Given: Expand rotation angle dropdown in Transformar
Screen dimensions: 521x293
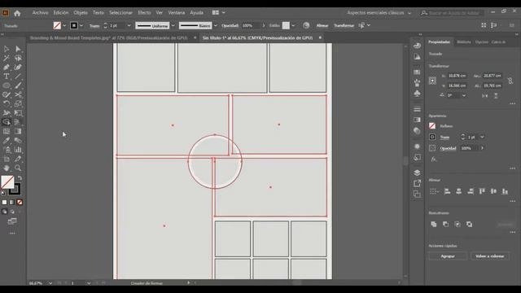Looking at the screenshot, I should pos(464,96).
